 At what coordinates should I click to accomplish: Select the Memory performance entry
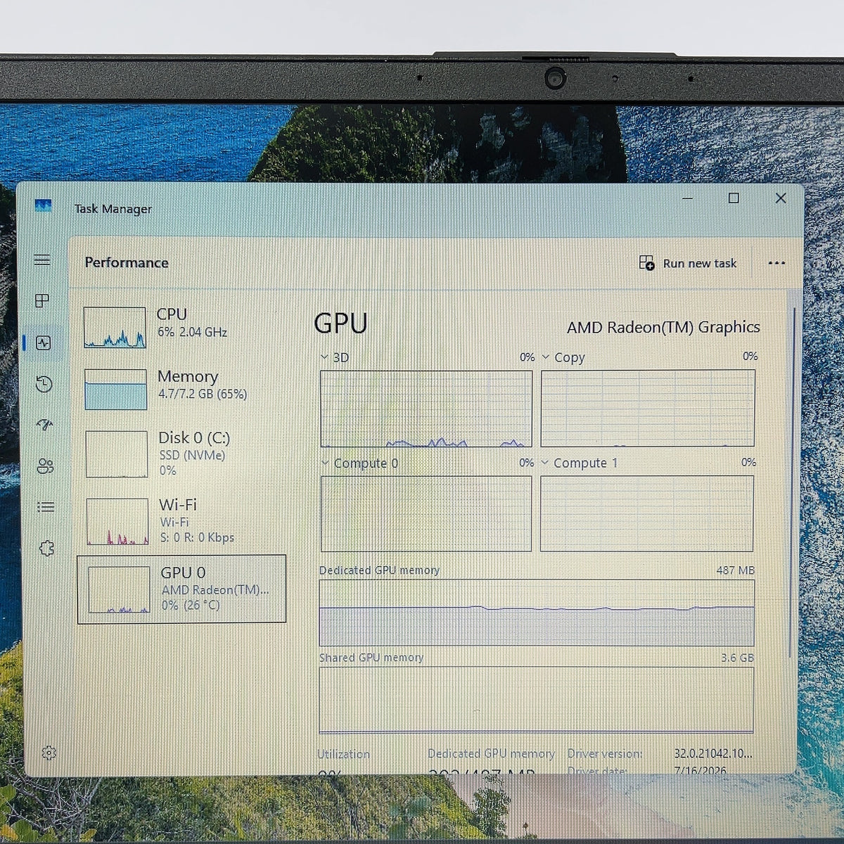click(x=181, y=389)
